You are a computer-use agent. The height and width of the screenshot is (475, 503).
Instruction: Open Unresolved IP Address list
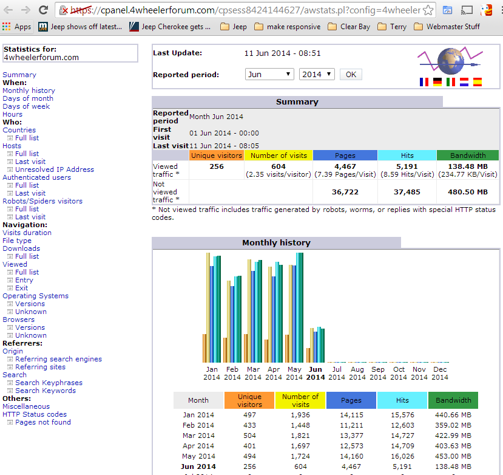tap(55, 169)
